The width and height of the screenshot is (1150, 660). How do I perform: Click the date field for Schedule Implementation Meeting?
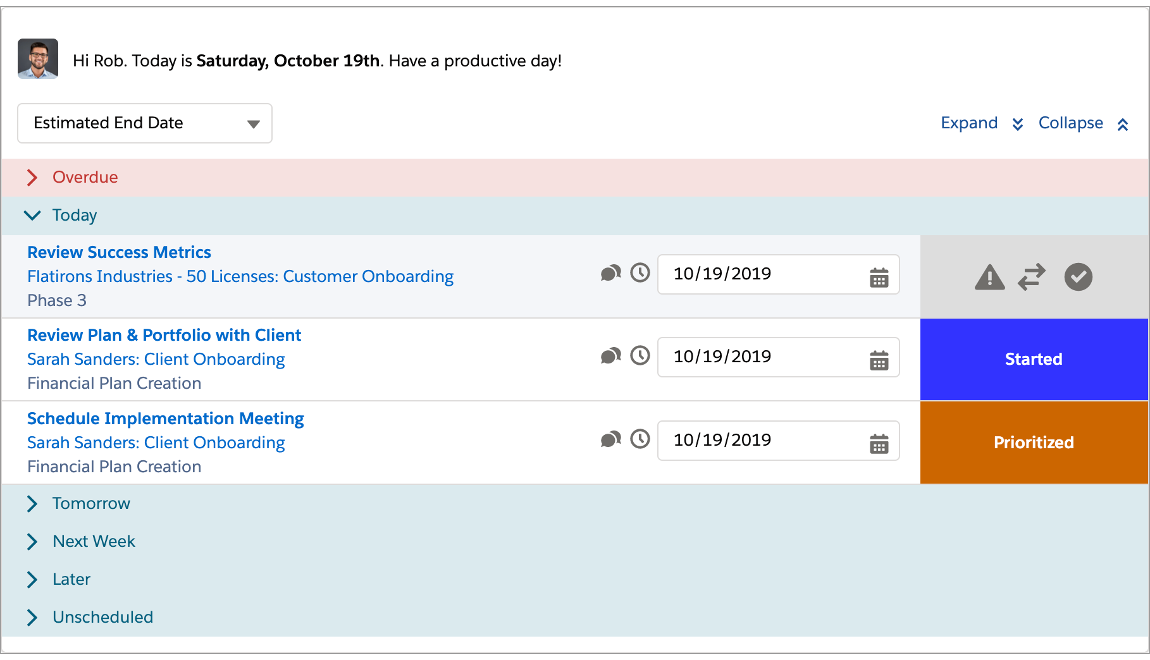(734, 440)
